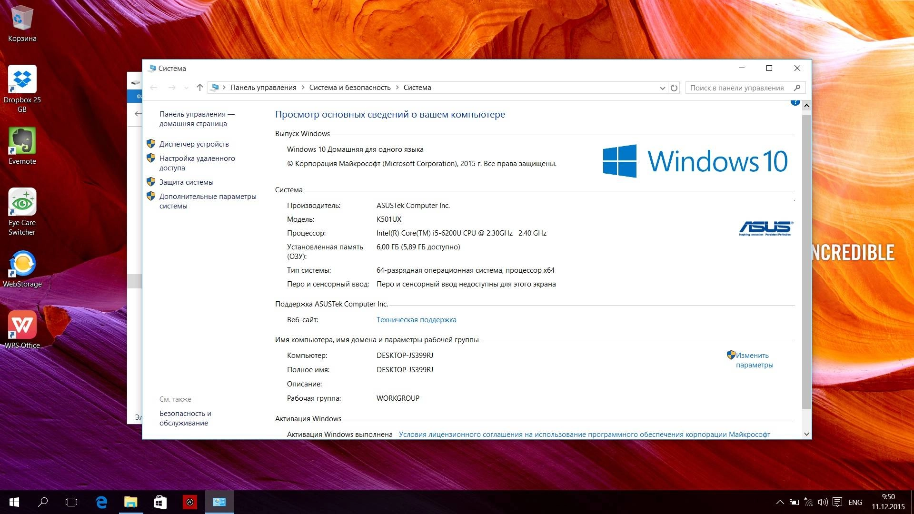
Task: Go up one level arrow
Action: tap(200, 88)
